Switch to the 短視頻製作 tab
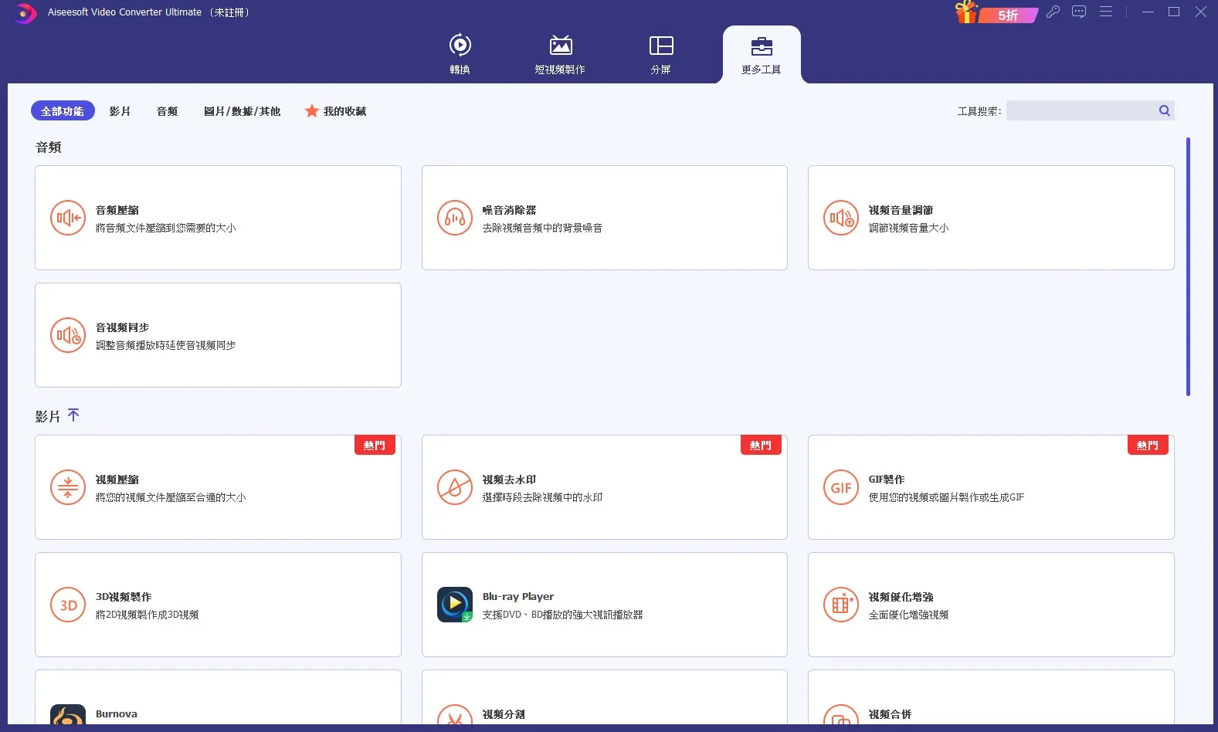The height and width of the screenshot is (732, 1218). point(561,54)
